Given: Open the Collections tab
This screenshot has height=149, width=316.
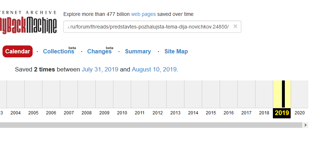Looking at the screenshot, I should (58, 51).
